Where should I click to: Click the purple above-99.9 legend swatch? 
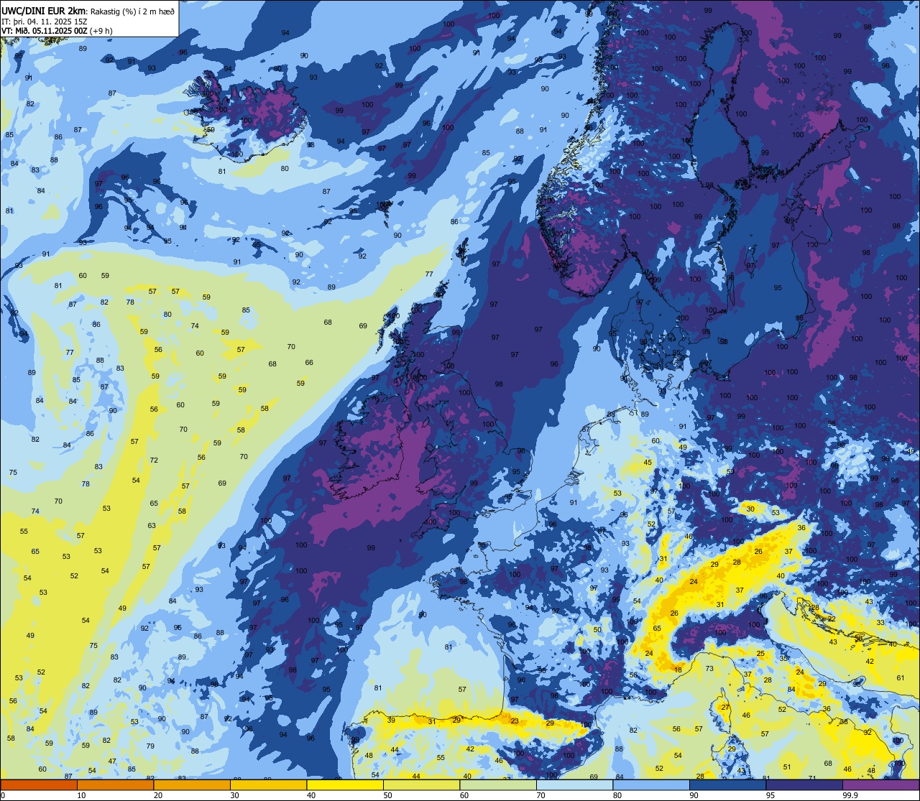point(880,785)
